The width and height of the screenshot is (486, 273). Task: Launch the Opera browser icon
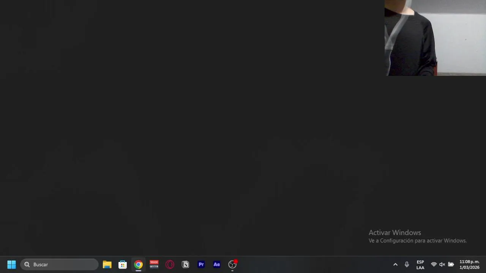click(x=170, y=264)
